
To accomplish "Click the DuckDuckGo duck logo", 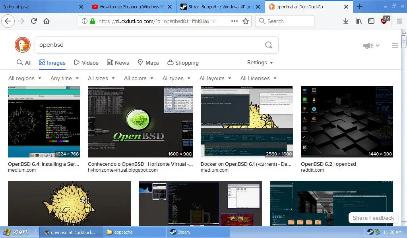I will pos(23,45).
